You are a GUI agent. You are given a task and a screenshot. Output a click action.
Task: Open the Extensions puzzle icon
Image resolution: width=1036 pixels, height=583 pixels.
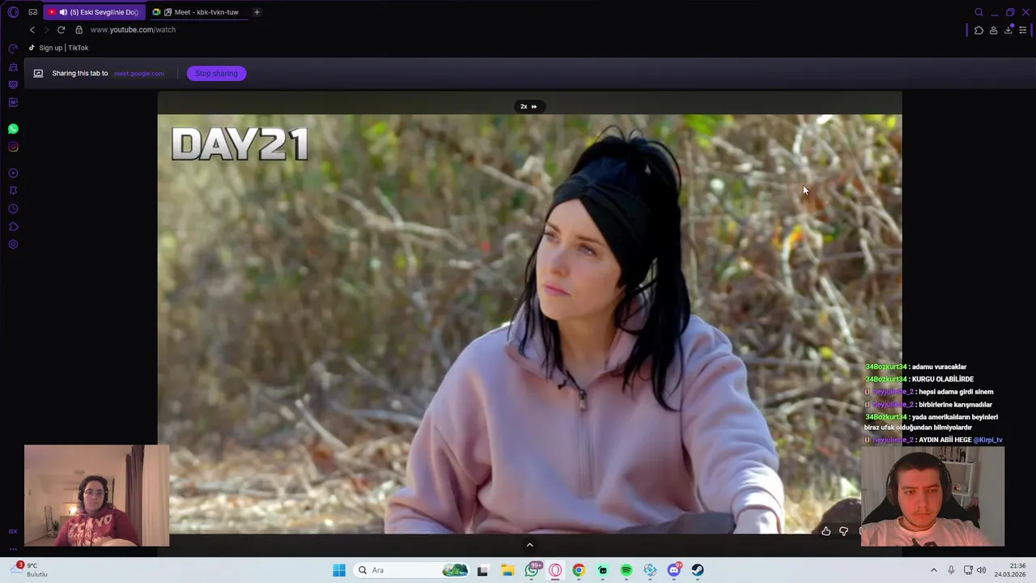click(x=979, y=31)
